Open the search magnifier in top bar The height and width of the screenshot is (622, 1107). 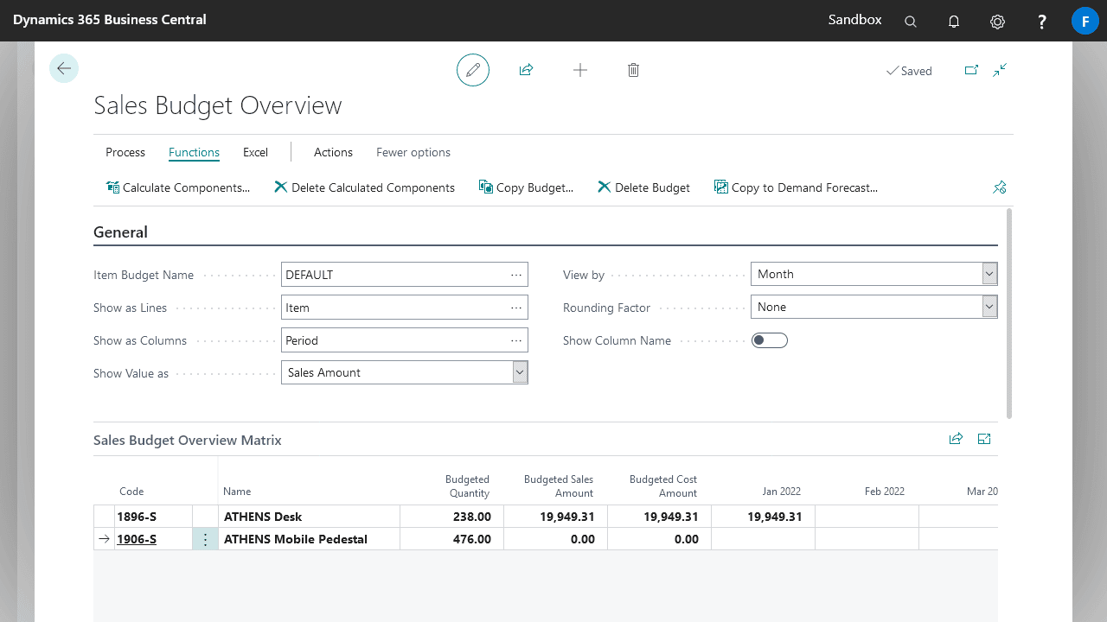coord(911,22)
